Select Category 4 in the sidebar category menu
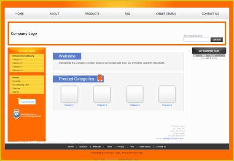234x161 pixels. pos(17,70)
